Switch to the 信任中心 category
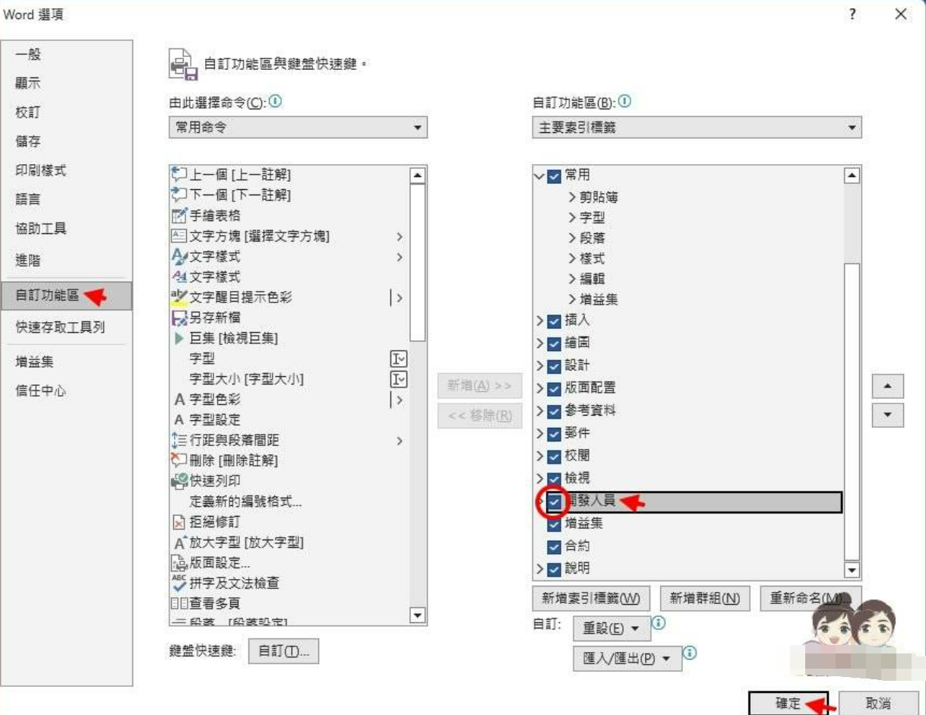Viewport: 926px width, 715px height. coord(41,391)
